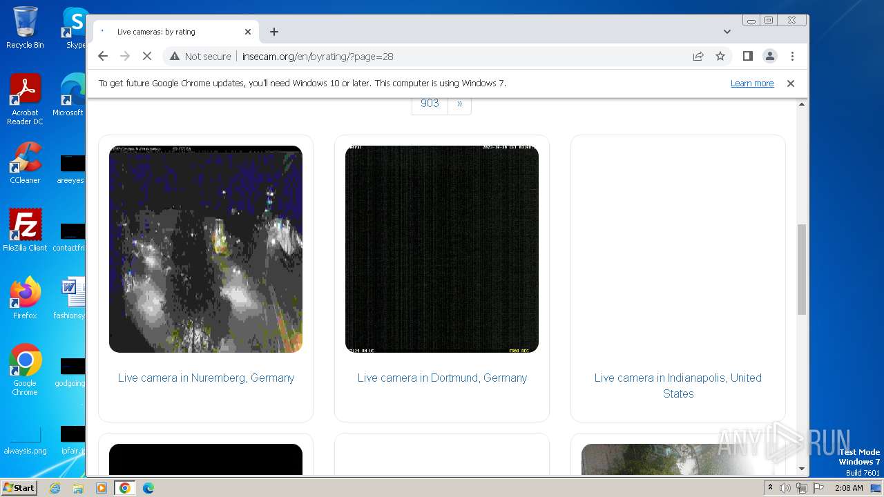884x497 pixels.
Task: Open volume control tray icon
Action: click(x=785, y=488)
